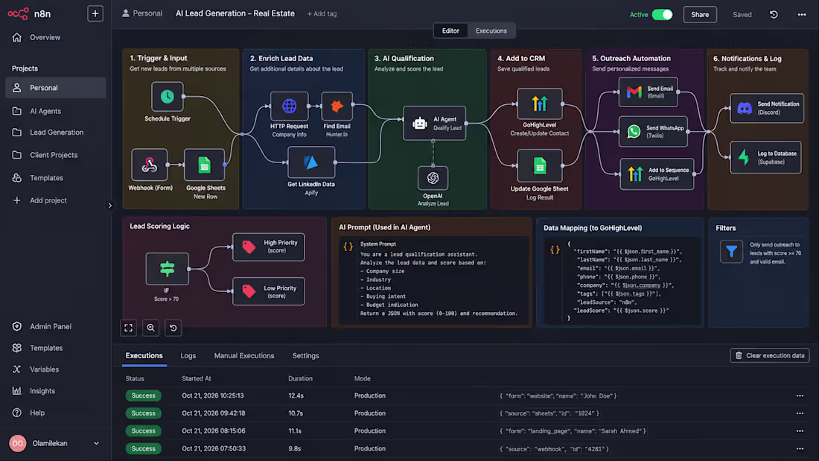819x461 pixels.
Task: Click the OO user avatar
Action: click(17, 443)
